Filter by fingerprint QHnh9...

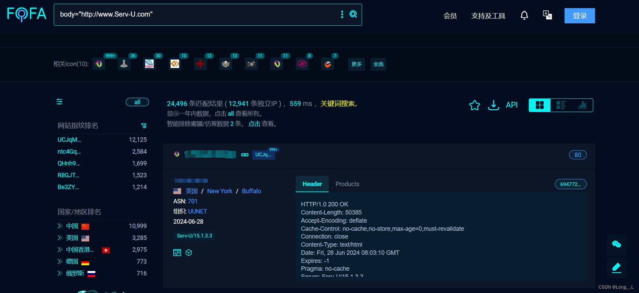point(69,163)
